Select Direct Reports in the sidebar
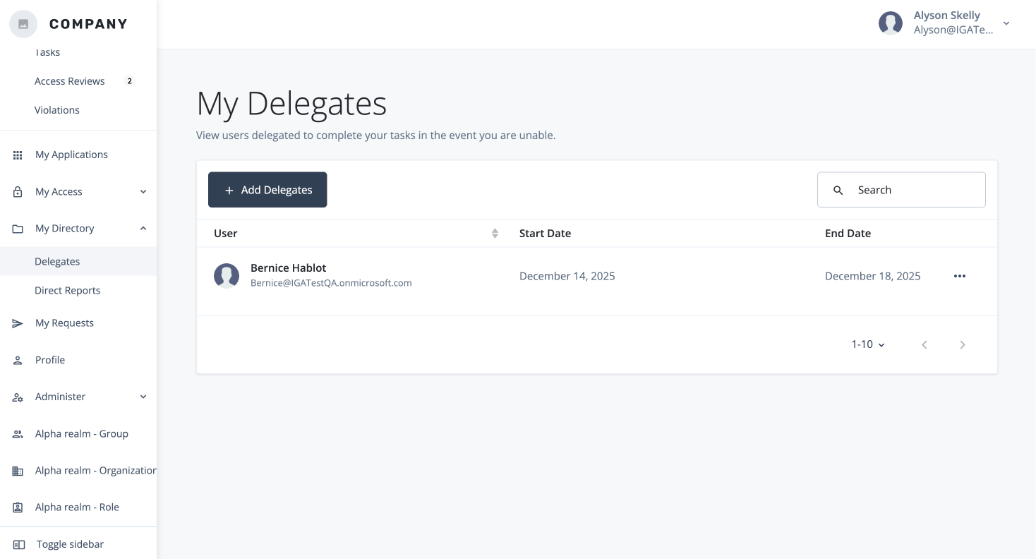The image size is (1036, 559). point(68,290)
